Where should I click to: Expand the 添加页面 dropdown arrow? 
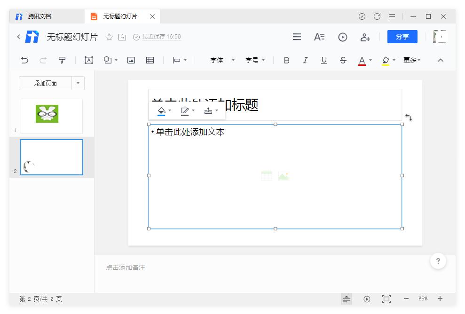pyautogui.click(x=78, y=83)
